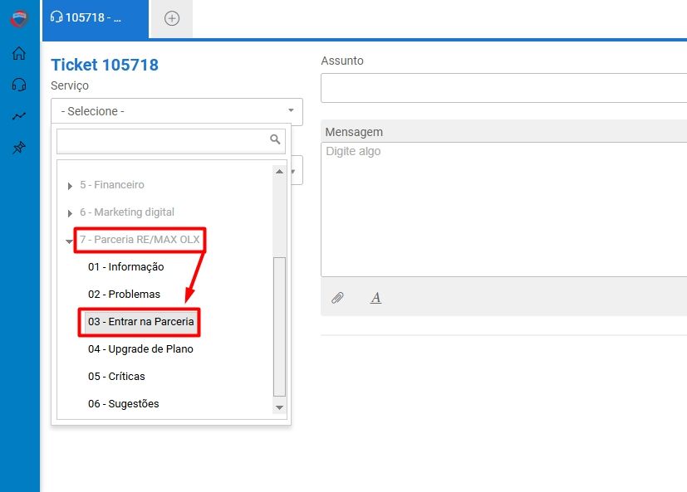Click the RE/MAX logo icon
Image resolution: width=687 pixels, height=492 pixels.
pyautogui.click(x=19, y=18)
